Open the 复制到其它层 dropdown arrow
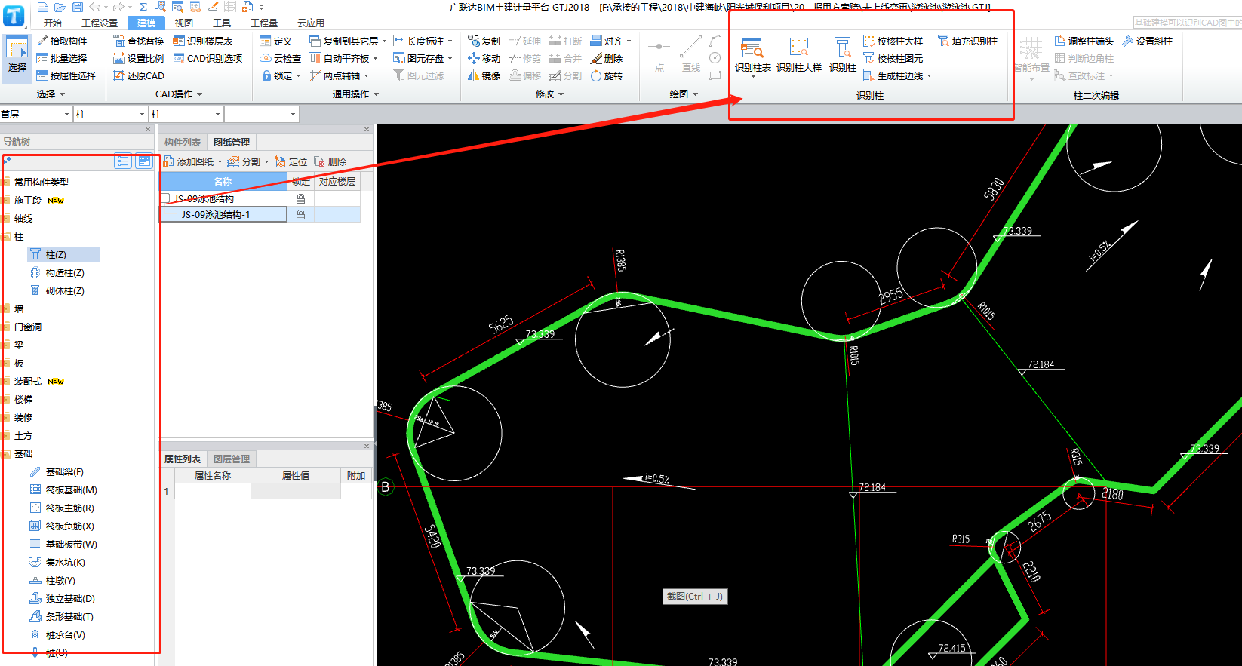The height and width of the screenshot is (666, 1242). coord(384,41)
